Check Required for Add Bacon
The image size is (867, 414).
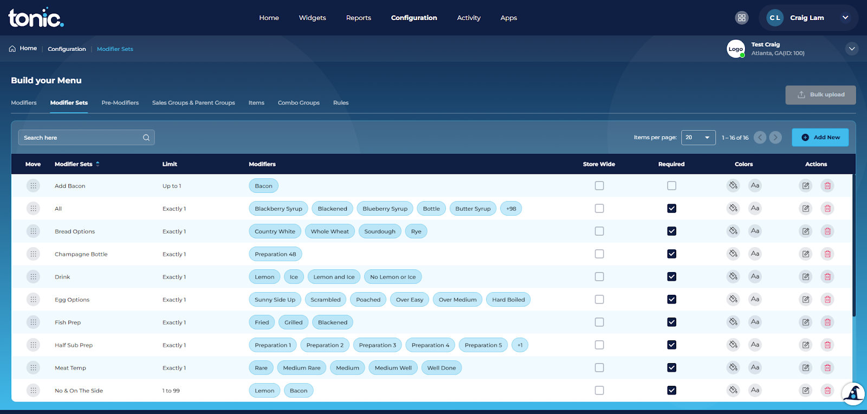[x=672, y=186]
